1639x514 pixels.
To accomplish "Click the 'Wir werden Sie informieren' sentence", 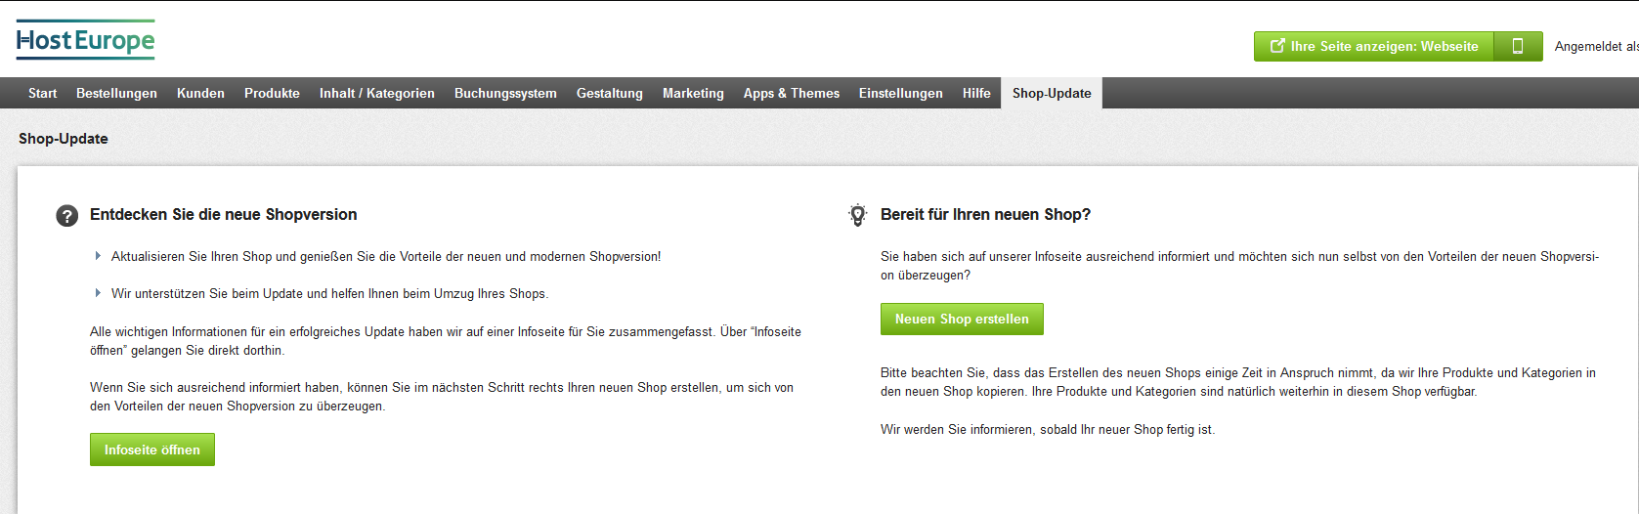I will 1048,429.
